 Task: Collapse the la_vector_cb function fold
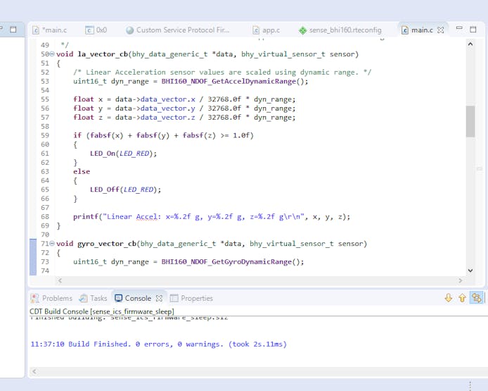[x=52, y=54]
